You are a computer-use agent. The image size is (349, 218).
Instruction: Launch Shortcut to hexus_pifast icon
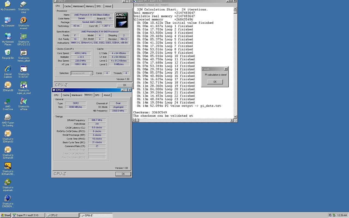24,56
